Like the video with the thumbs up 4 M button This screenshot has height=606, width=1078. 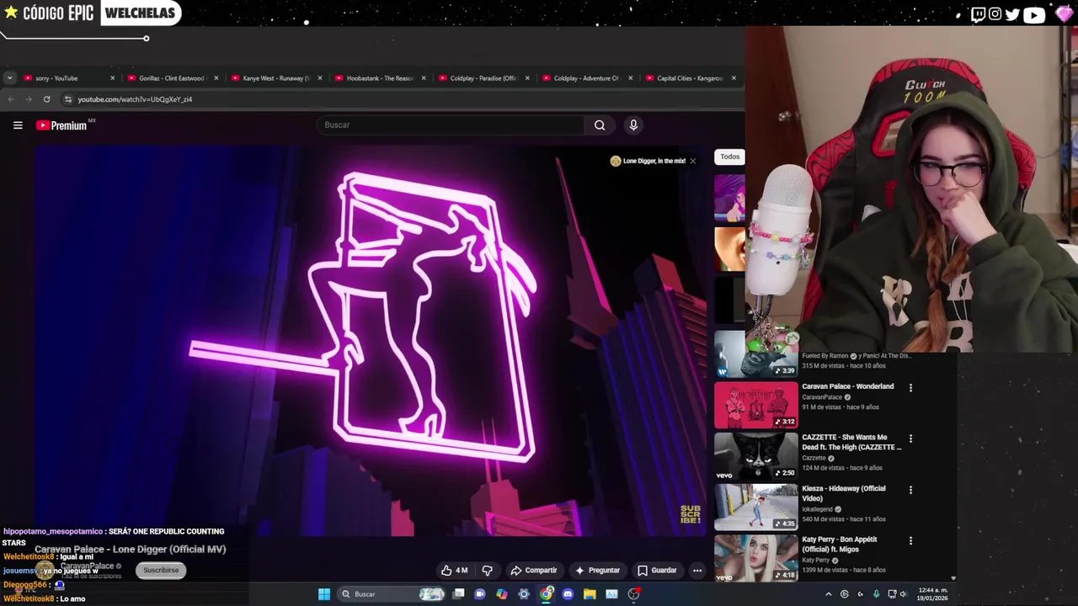[454, 571]
